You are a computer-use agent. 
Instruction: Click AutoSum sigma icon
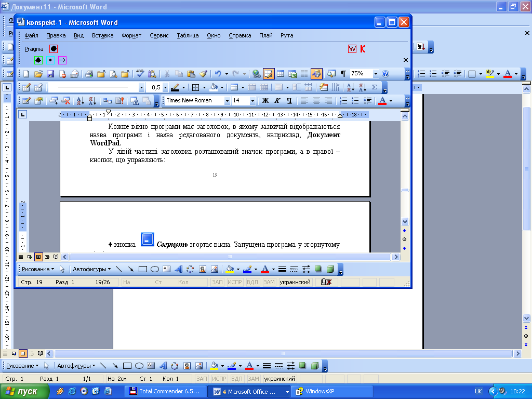pos(374,87)
